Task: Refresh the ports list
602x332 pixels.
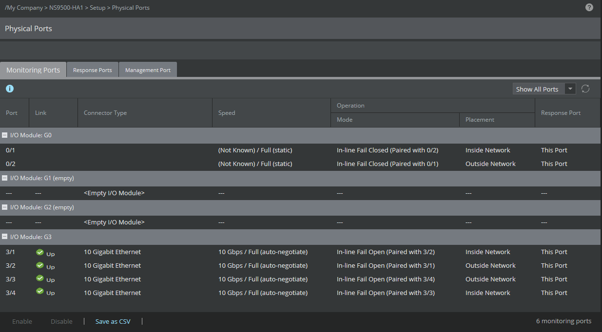Action: tap(585, 89)
